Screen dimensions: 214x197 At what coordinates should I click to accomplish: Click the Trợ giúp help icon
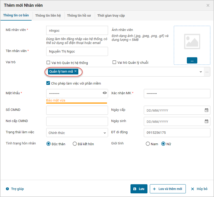[7, 189]
